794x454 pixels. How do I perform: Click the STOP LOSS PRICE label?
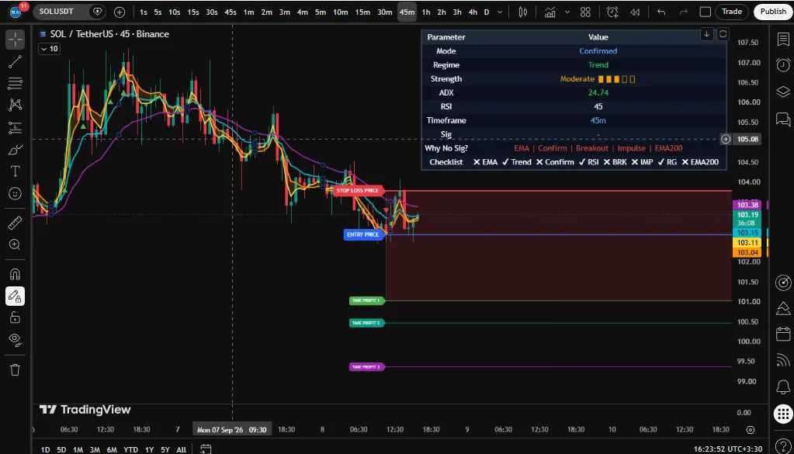(x=358, y=190)
